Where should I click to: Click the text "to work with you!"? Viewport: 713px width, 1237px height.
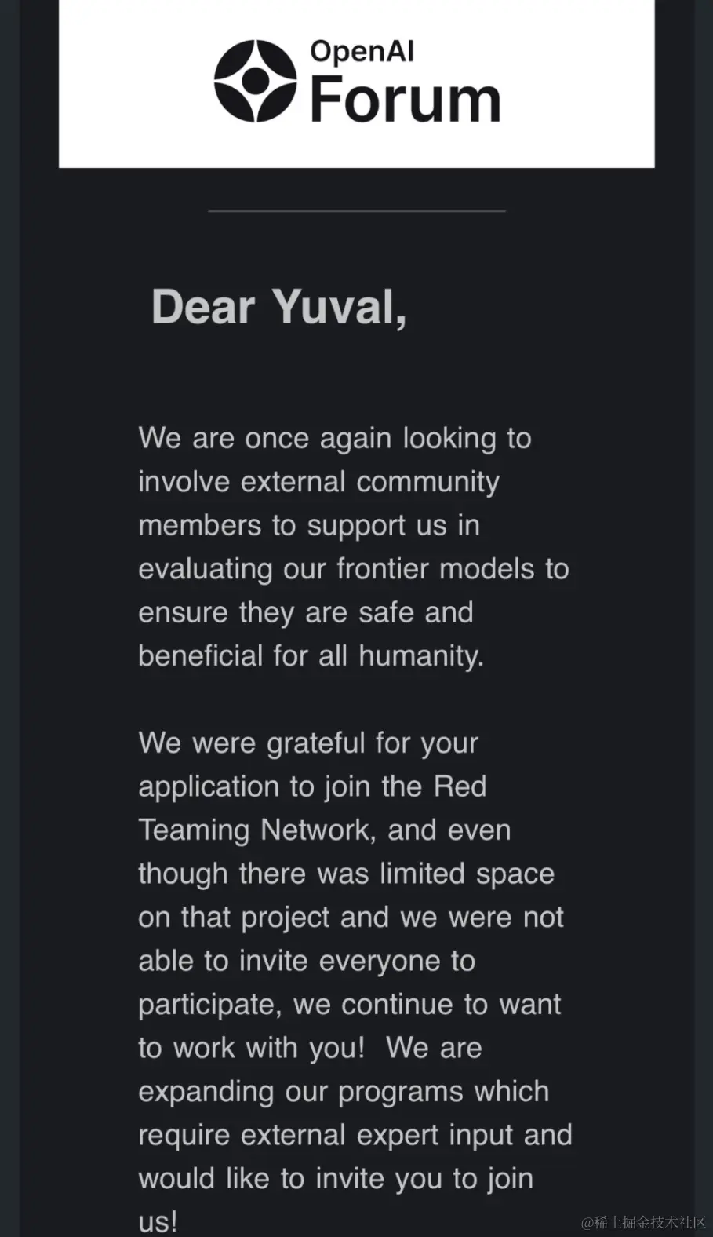251,1048
